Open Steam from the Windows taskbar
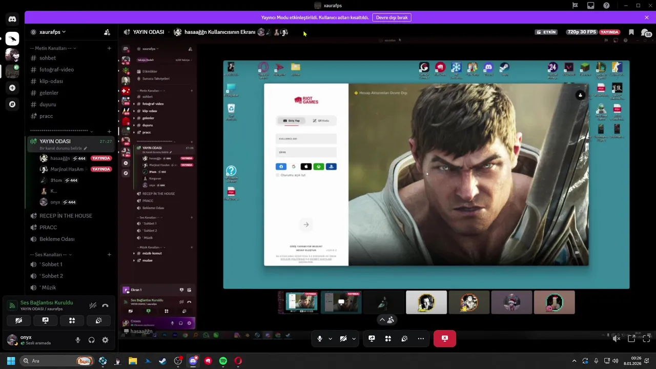Viewport: 656px width, 369px height. (162, 361)
